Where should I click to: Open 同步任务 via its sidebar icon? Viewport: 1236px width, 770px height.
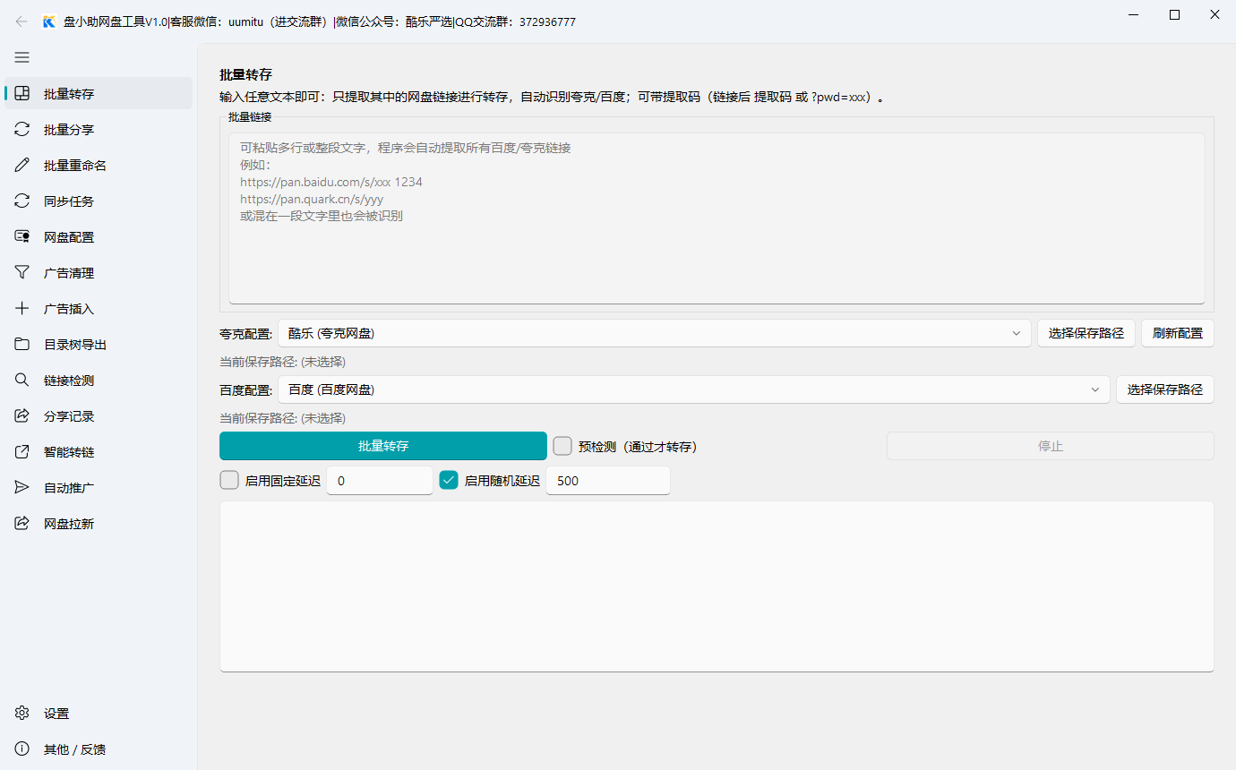point(21,201)
